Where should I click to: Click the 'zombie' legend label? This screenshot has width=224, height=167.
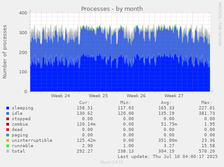point(20,124)
